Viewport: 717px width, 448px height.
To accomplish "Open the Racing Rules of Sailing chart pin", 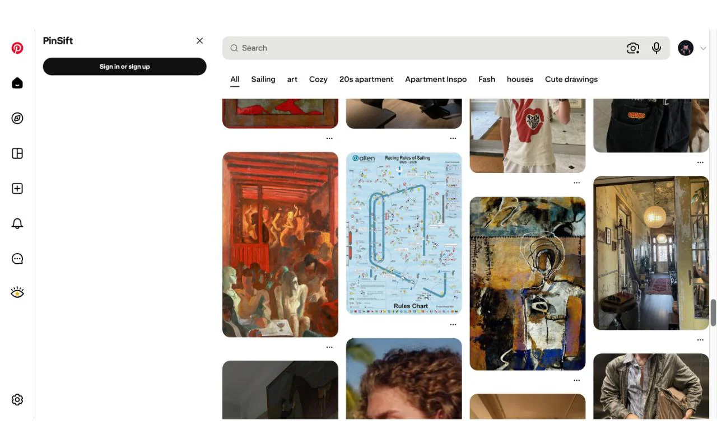I will 404,234.
